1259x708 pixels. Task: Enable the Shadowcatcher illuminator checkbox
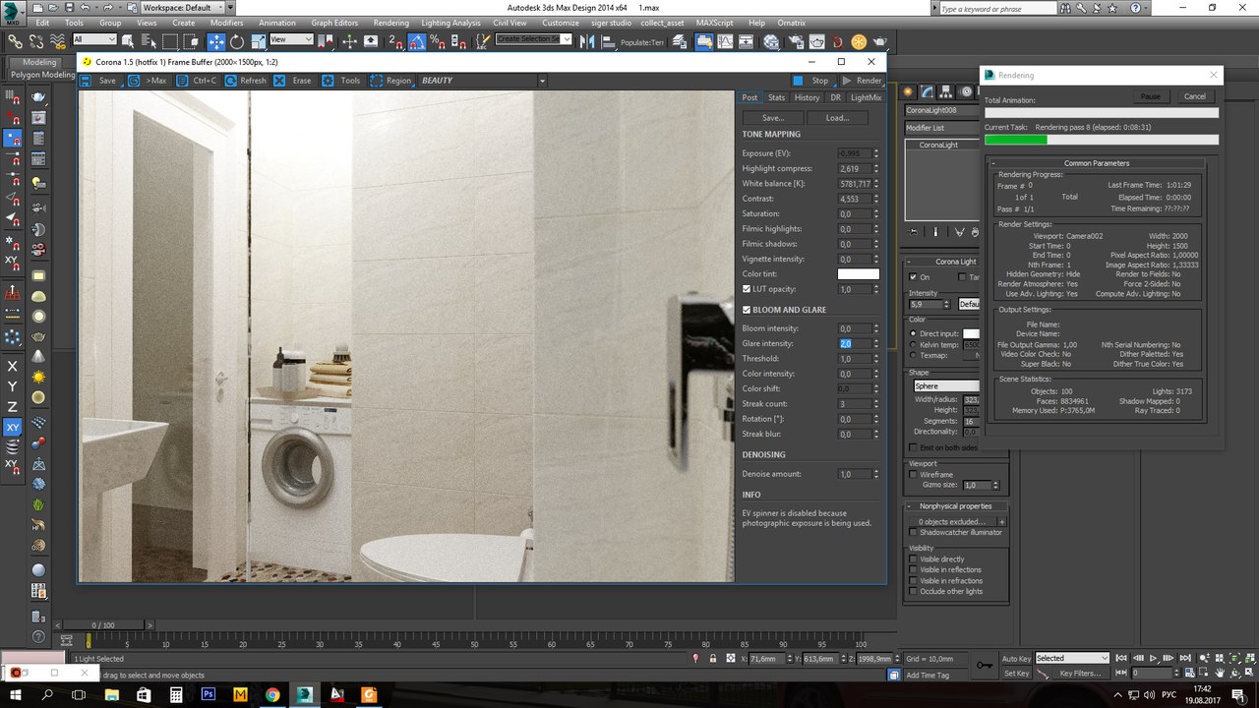coord(913,532)
